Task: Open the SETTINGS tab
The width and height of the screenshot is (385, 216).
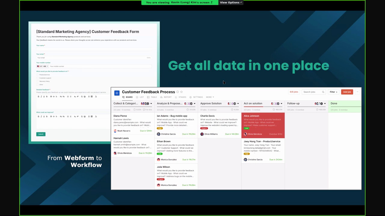Action: pyautogui.click(x=196, y=97)
